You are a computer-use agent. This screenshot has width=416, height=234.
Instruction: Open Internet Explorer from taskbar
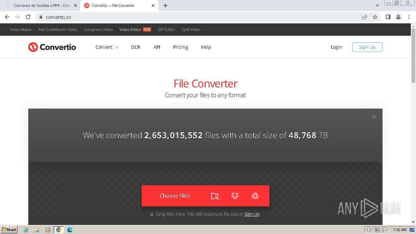coord(26,230)
